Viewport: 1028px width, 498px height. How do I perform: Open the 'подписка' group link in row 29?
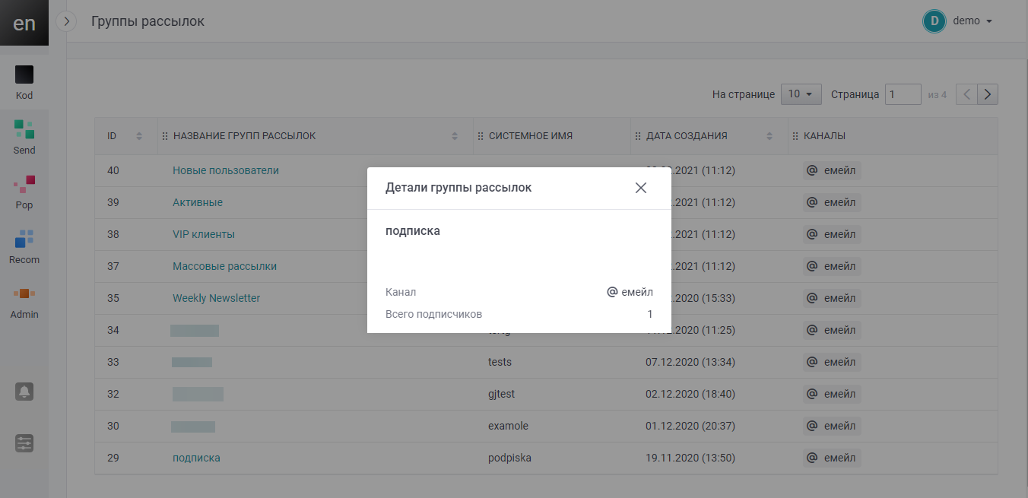196,458
